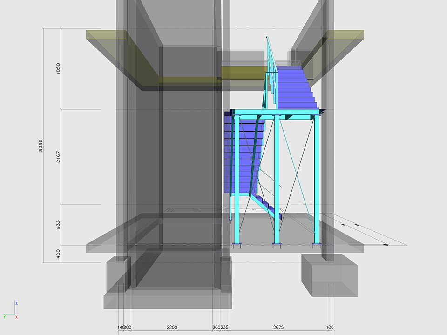Pick the 933 vertical dimension text
Image resolution: width=447 pixels, height=335 pixels.
tap(58, 225)
